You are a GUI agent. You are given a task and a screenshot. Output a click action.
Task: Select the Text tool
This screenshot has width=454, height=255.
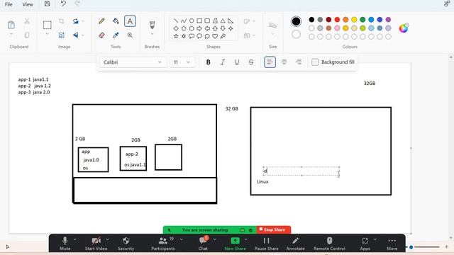click(x=130, y=21)
